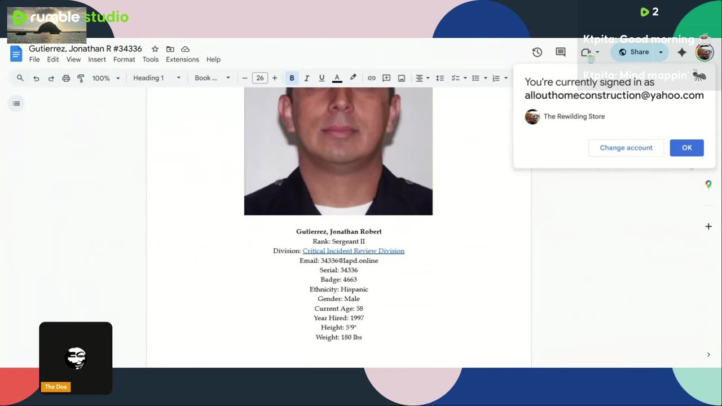
Task: Toggle bold formatting
Action: 292,78
